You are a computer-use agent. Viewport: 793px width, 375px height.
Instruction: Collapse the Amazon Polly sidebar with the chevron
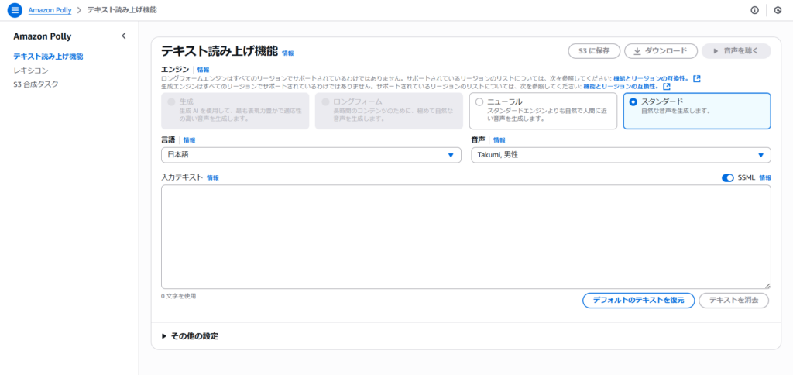point(124,36)
